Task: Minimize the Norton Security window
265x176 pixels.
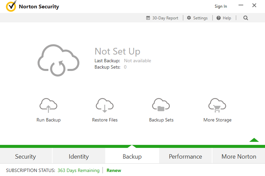Action: click(241, 5)
